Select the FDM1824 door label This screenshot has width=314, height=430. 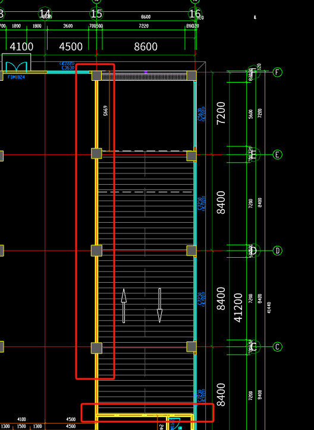[16, 77]
